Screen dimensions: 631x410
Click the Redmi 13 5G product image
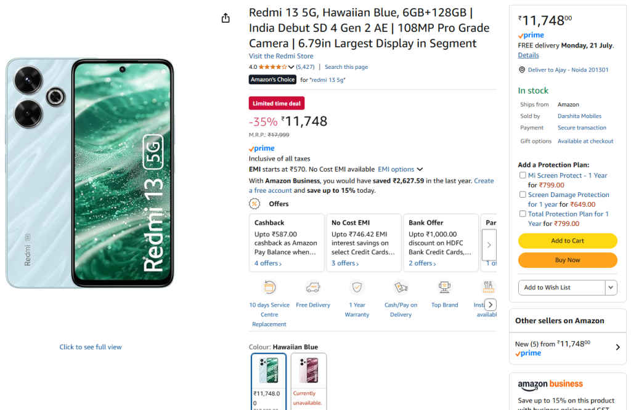point(91,173)
